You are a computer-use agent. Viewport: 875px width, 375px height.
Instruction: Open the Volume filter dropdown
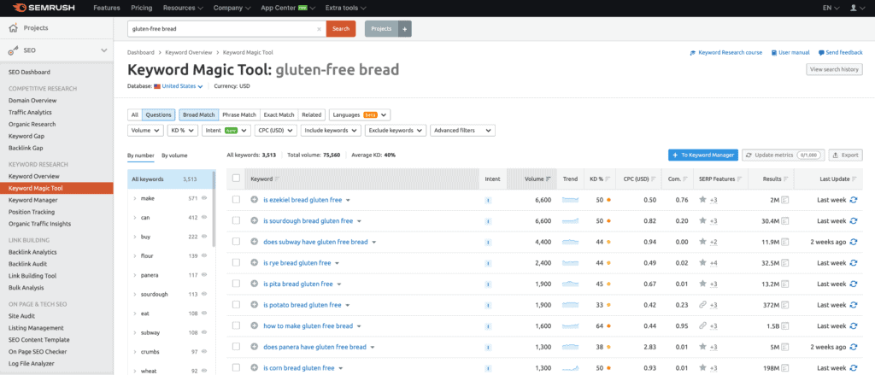point(145,131)
